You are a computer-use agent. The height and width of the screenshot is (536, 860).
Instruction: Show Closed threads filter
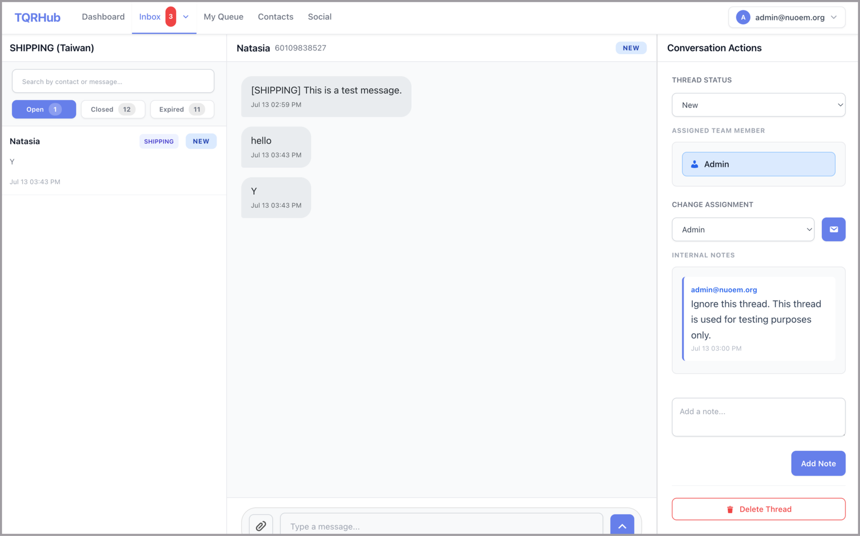tap(113, 109)
